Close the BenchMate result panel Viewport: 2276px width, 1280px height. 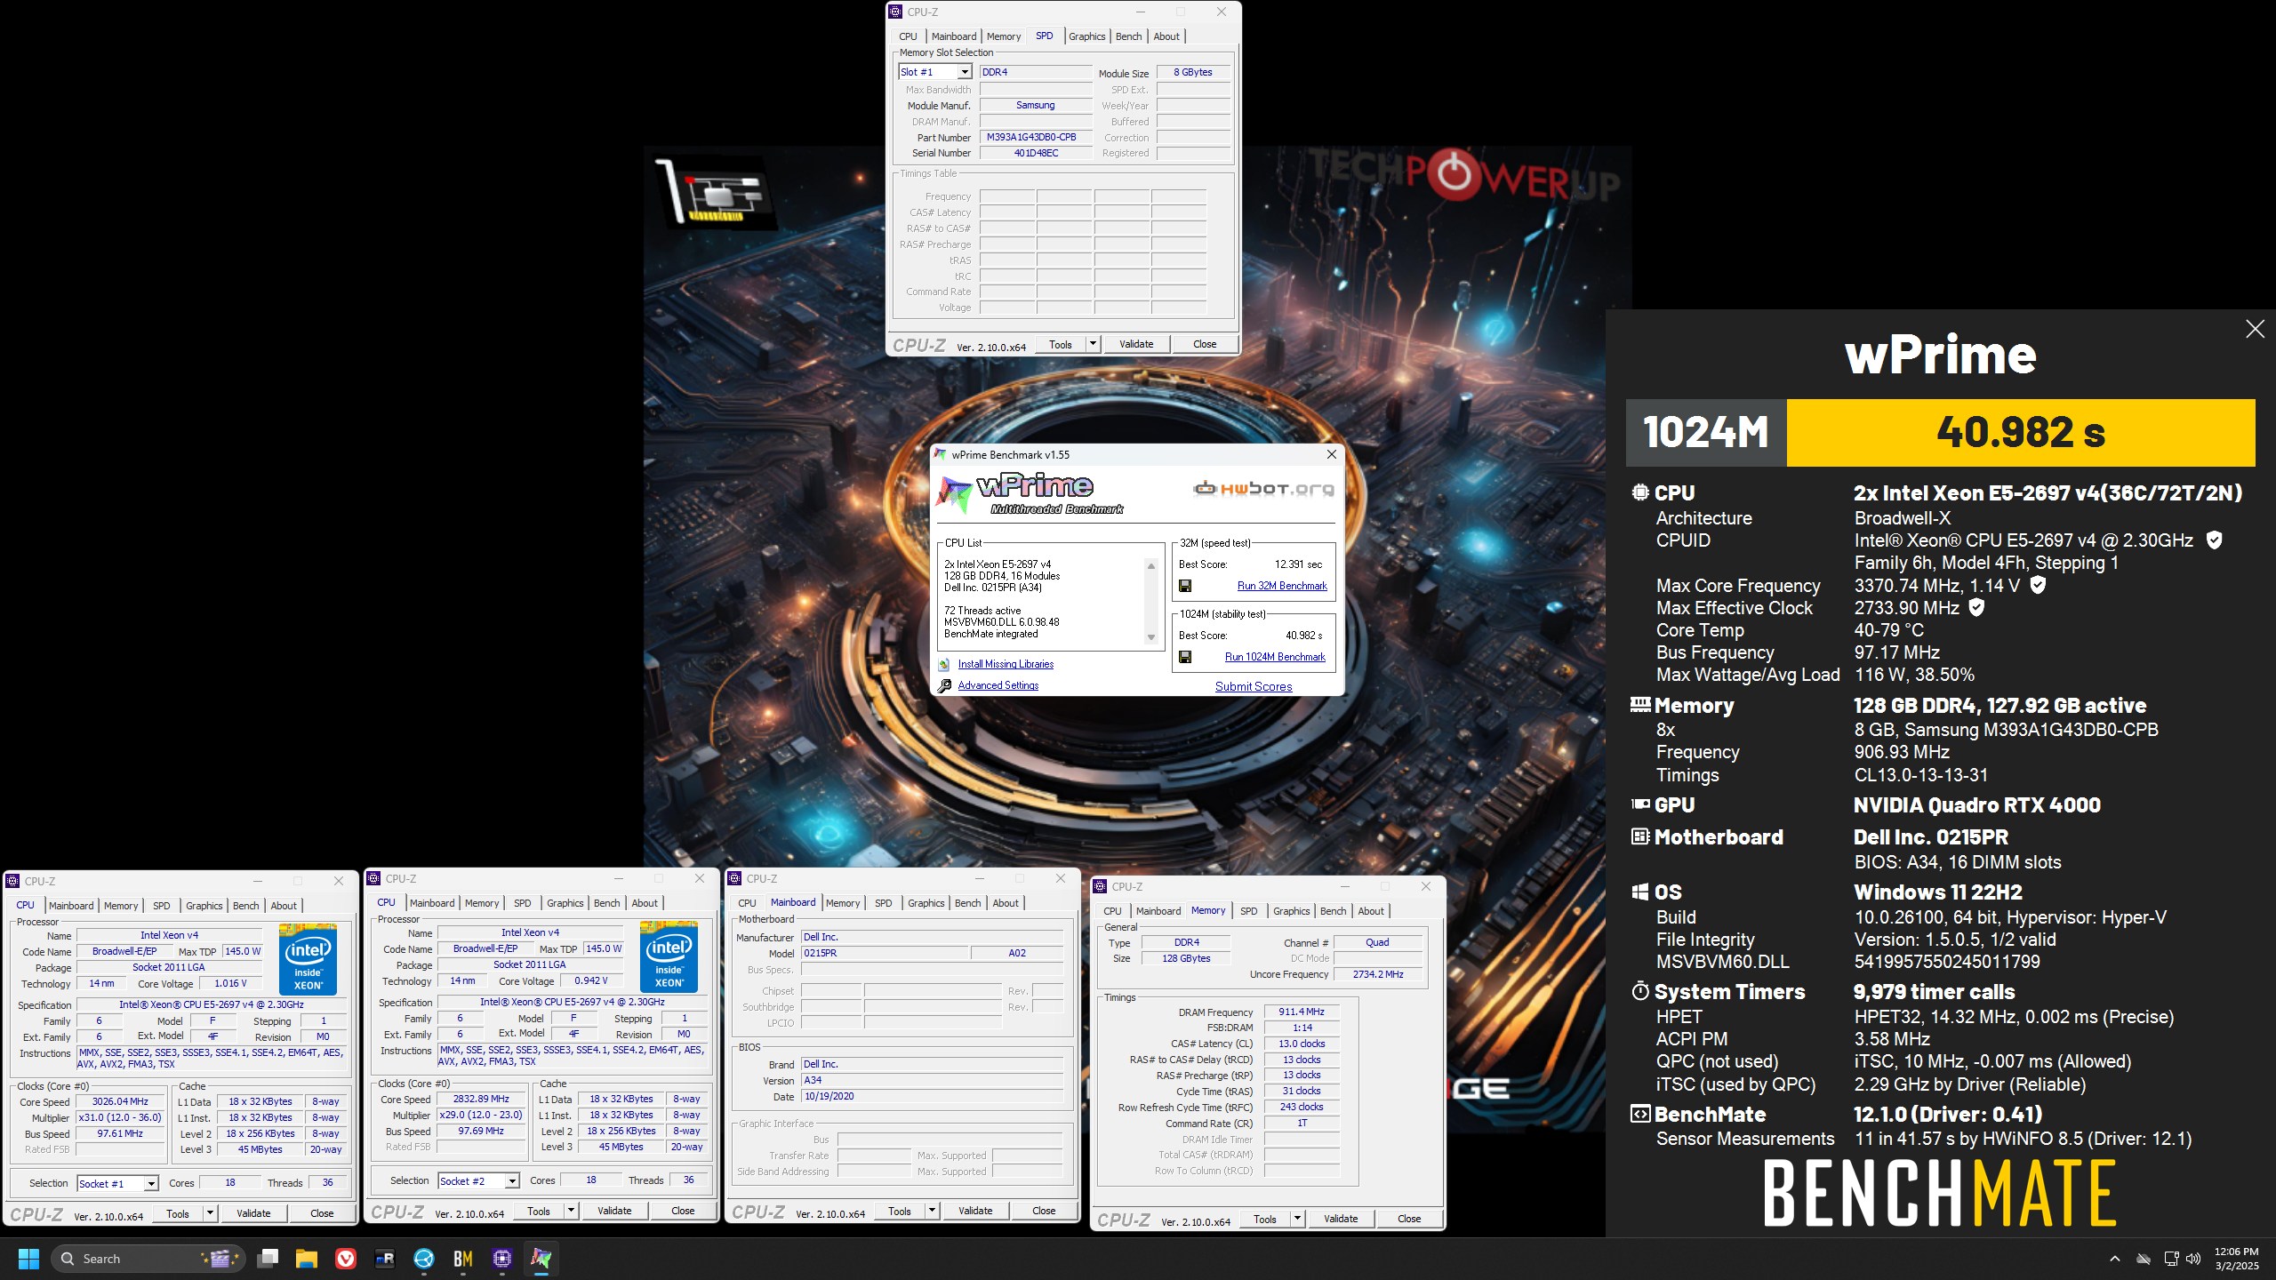2255,329
